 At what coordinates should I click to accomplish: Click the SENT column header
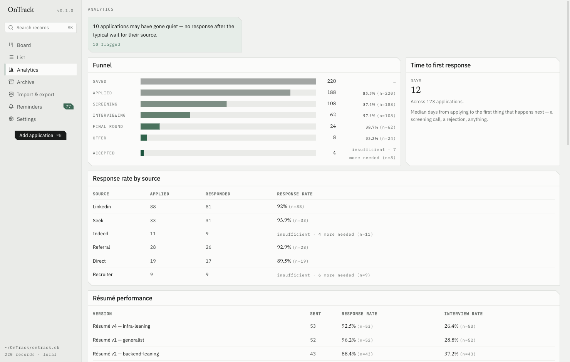point(315,314)
